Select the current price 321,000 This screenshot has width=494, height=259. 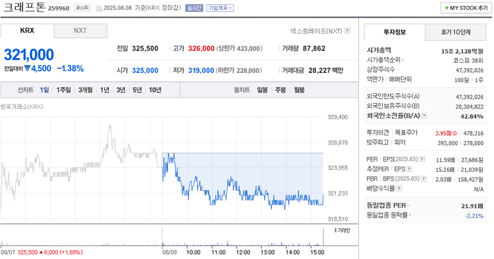pyautogui.click(x=29, y=54)
